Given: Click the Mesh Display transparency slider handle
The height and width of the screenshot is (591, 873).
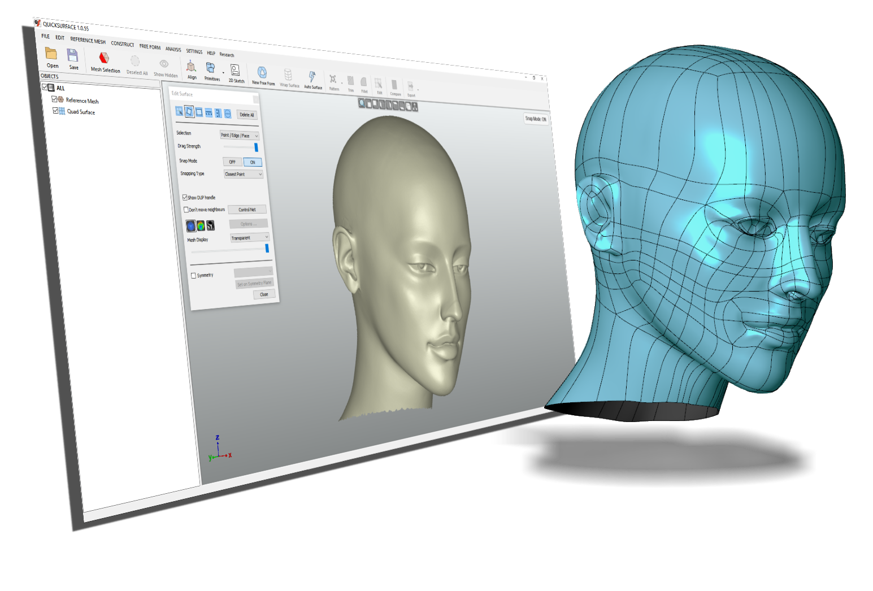Looking at the screenshot, I should click(x=267, y=248).
